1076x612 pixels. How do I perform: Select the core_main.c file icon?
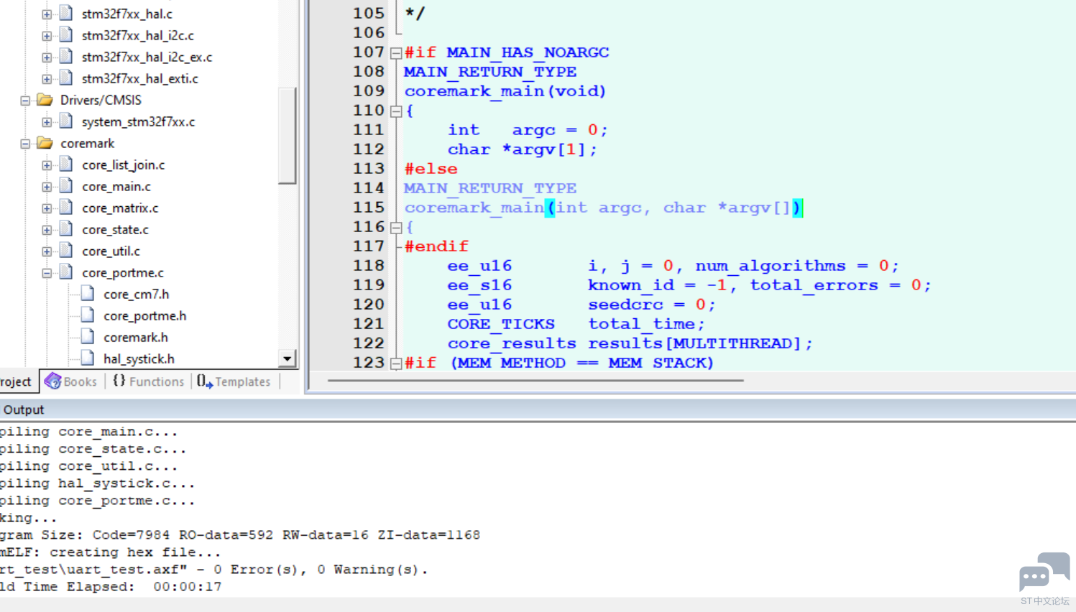pyautogui.click(x=66, y=185)
